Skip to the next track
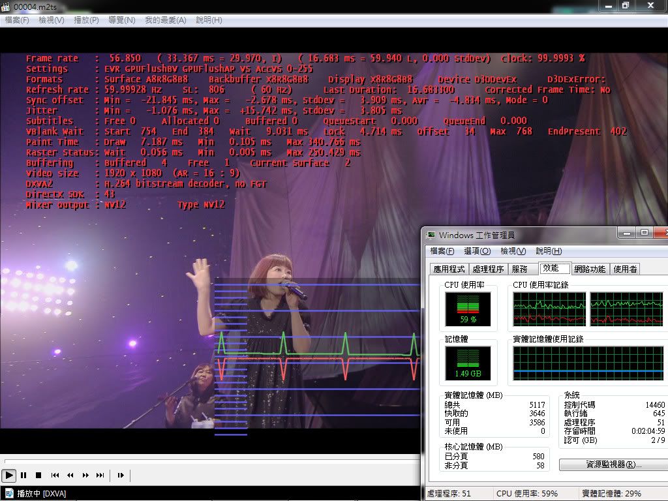 100,476
